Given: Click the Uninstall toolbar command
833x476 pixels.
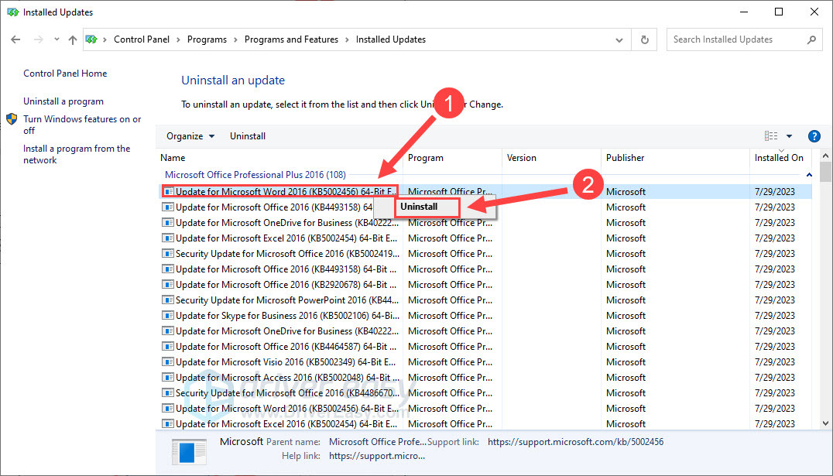Looking at the screenshot, I should pyautogui.click(x=247, y=135).
